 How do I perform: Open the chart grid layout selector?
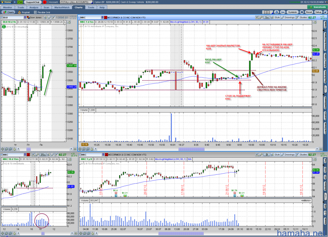click(267, 12)
